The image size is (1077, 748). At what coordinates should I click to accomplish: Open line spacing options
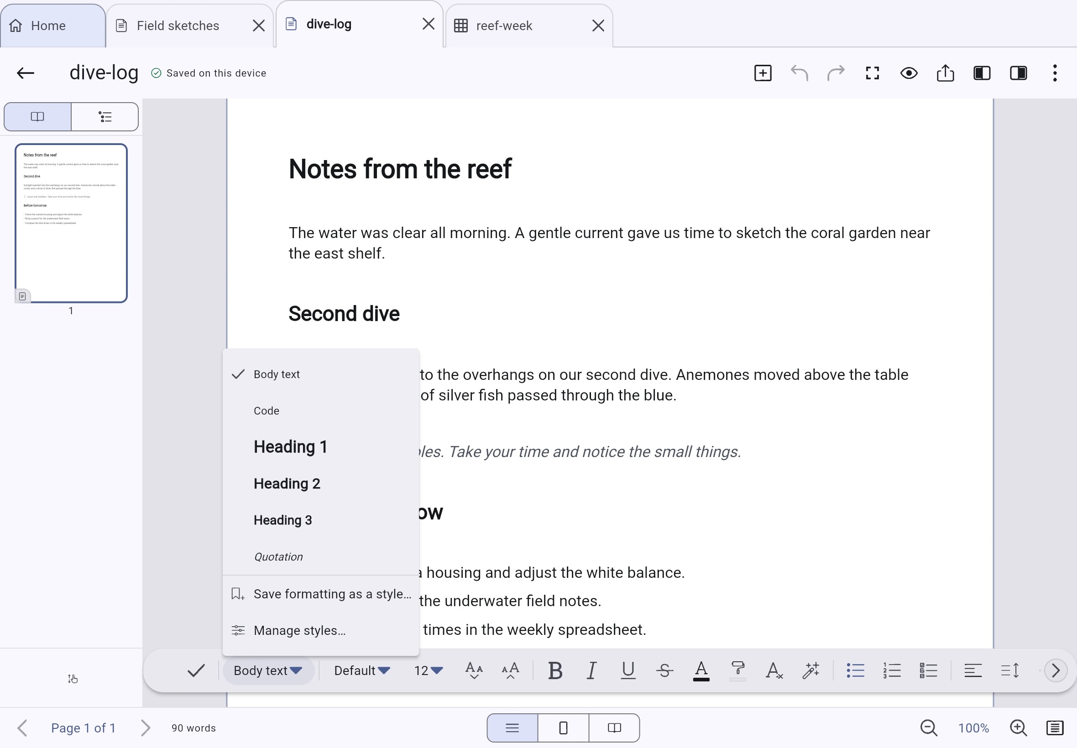[1009, 670]
